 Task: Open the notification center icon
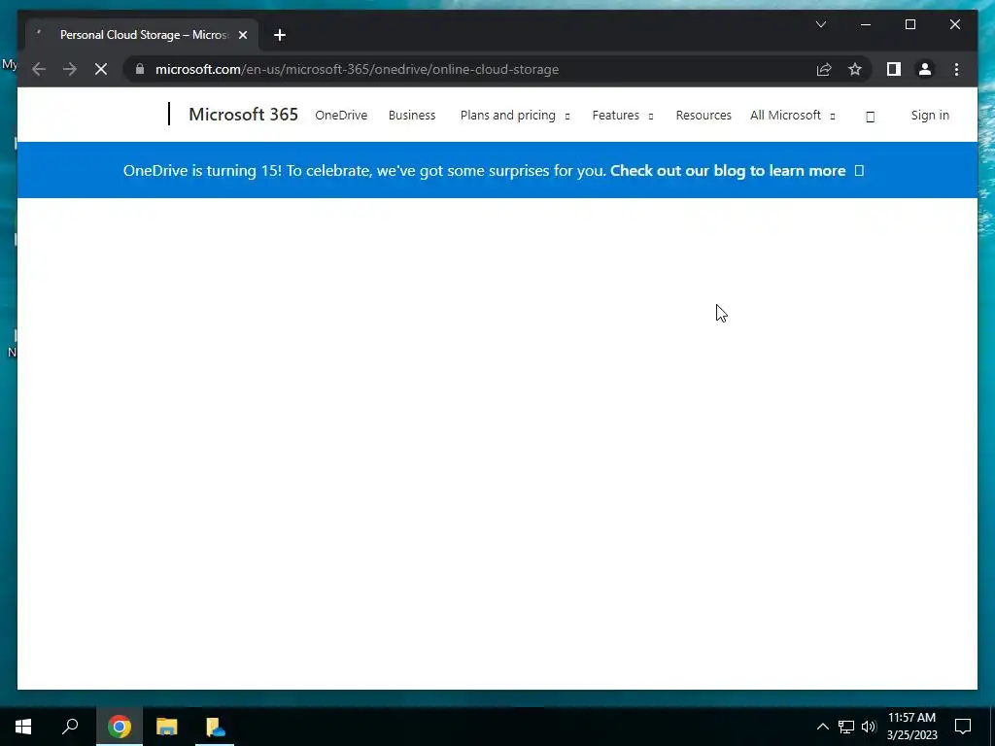pos(963,727)
